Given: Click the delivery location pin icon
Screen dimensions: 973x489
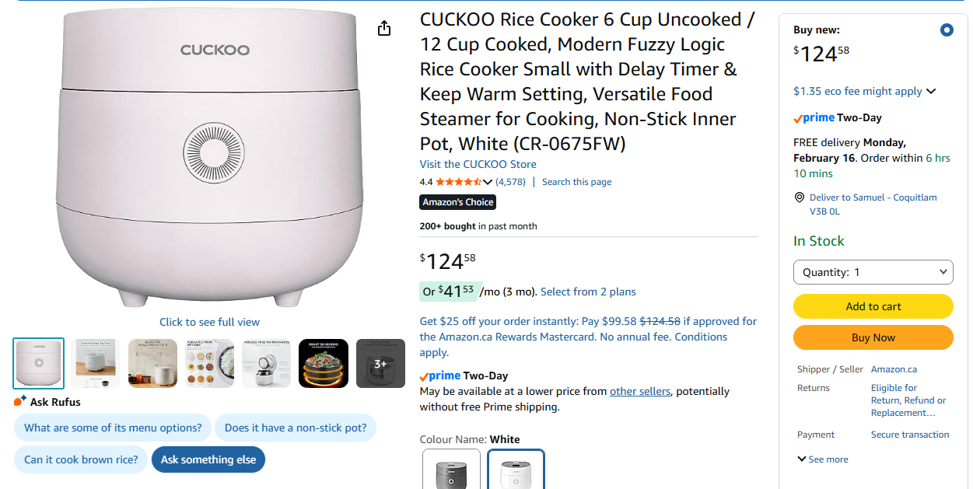Looking at the screenshot, I should pyautogui.click(x=800, y=197).
